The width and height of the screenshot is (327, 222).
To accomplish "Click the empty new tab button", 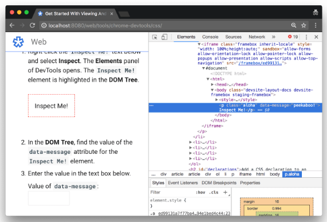I will click(124, 14).
